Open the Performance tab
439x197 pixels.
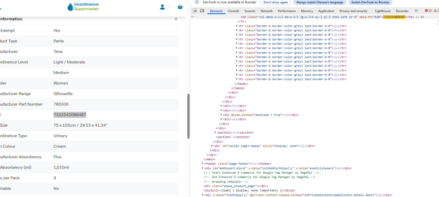(x=287, y=11)
